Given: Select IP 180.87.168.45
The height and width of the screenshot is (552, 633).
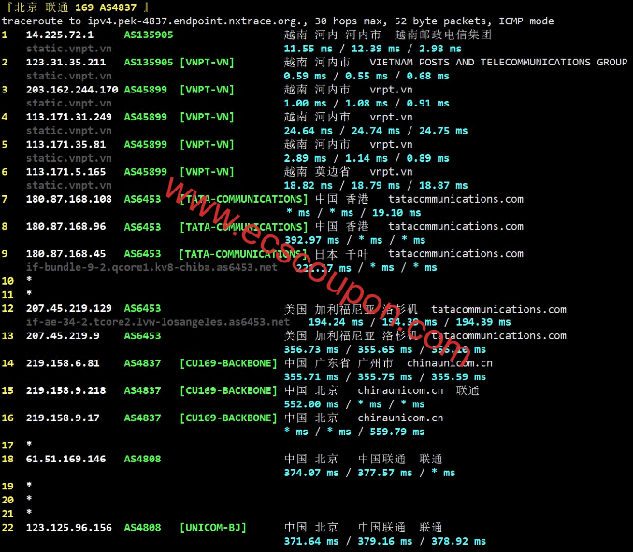Looking at the screenshot, I should pyautogui.click(x=65, y=254).
